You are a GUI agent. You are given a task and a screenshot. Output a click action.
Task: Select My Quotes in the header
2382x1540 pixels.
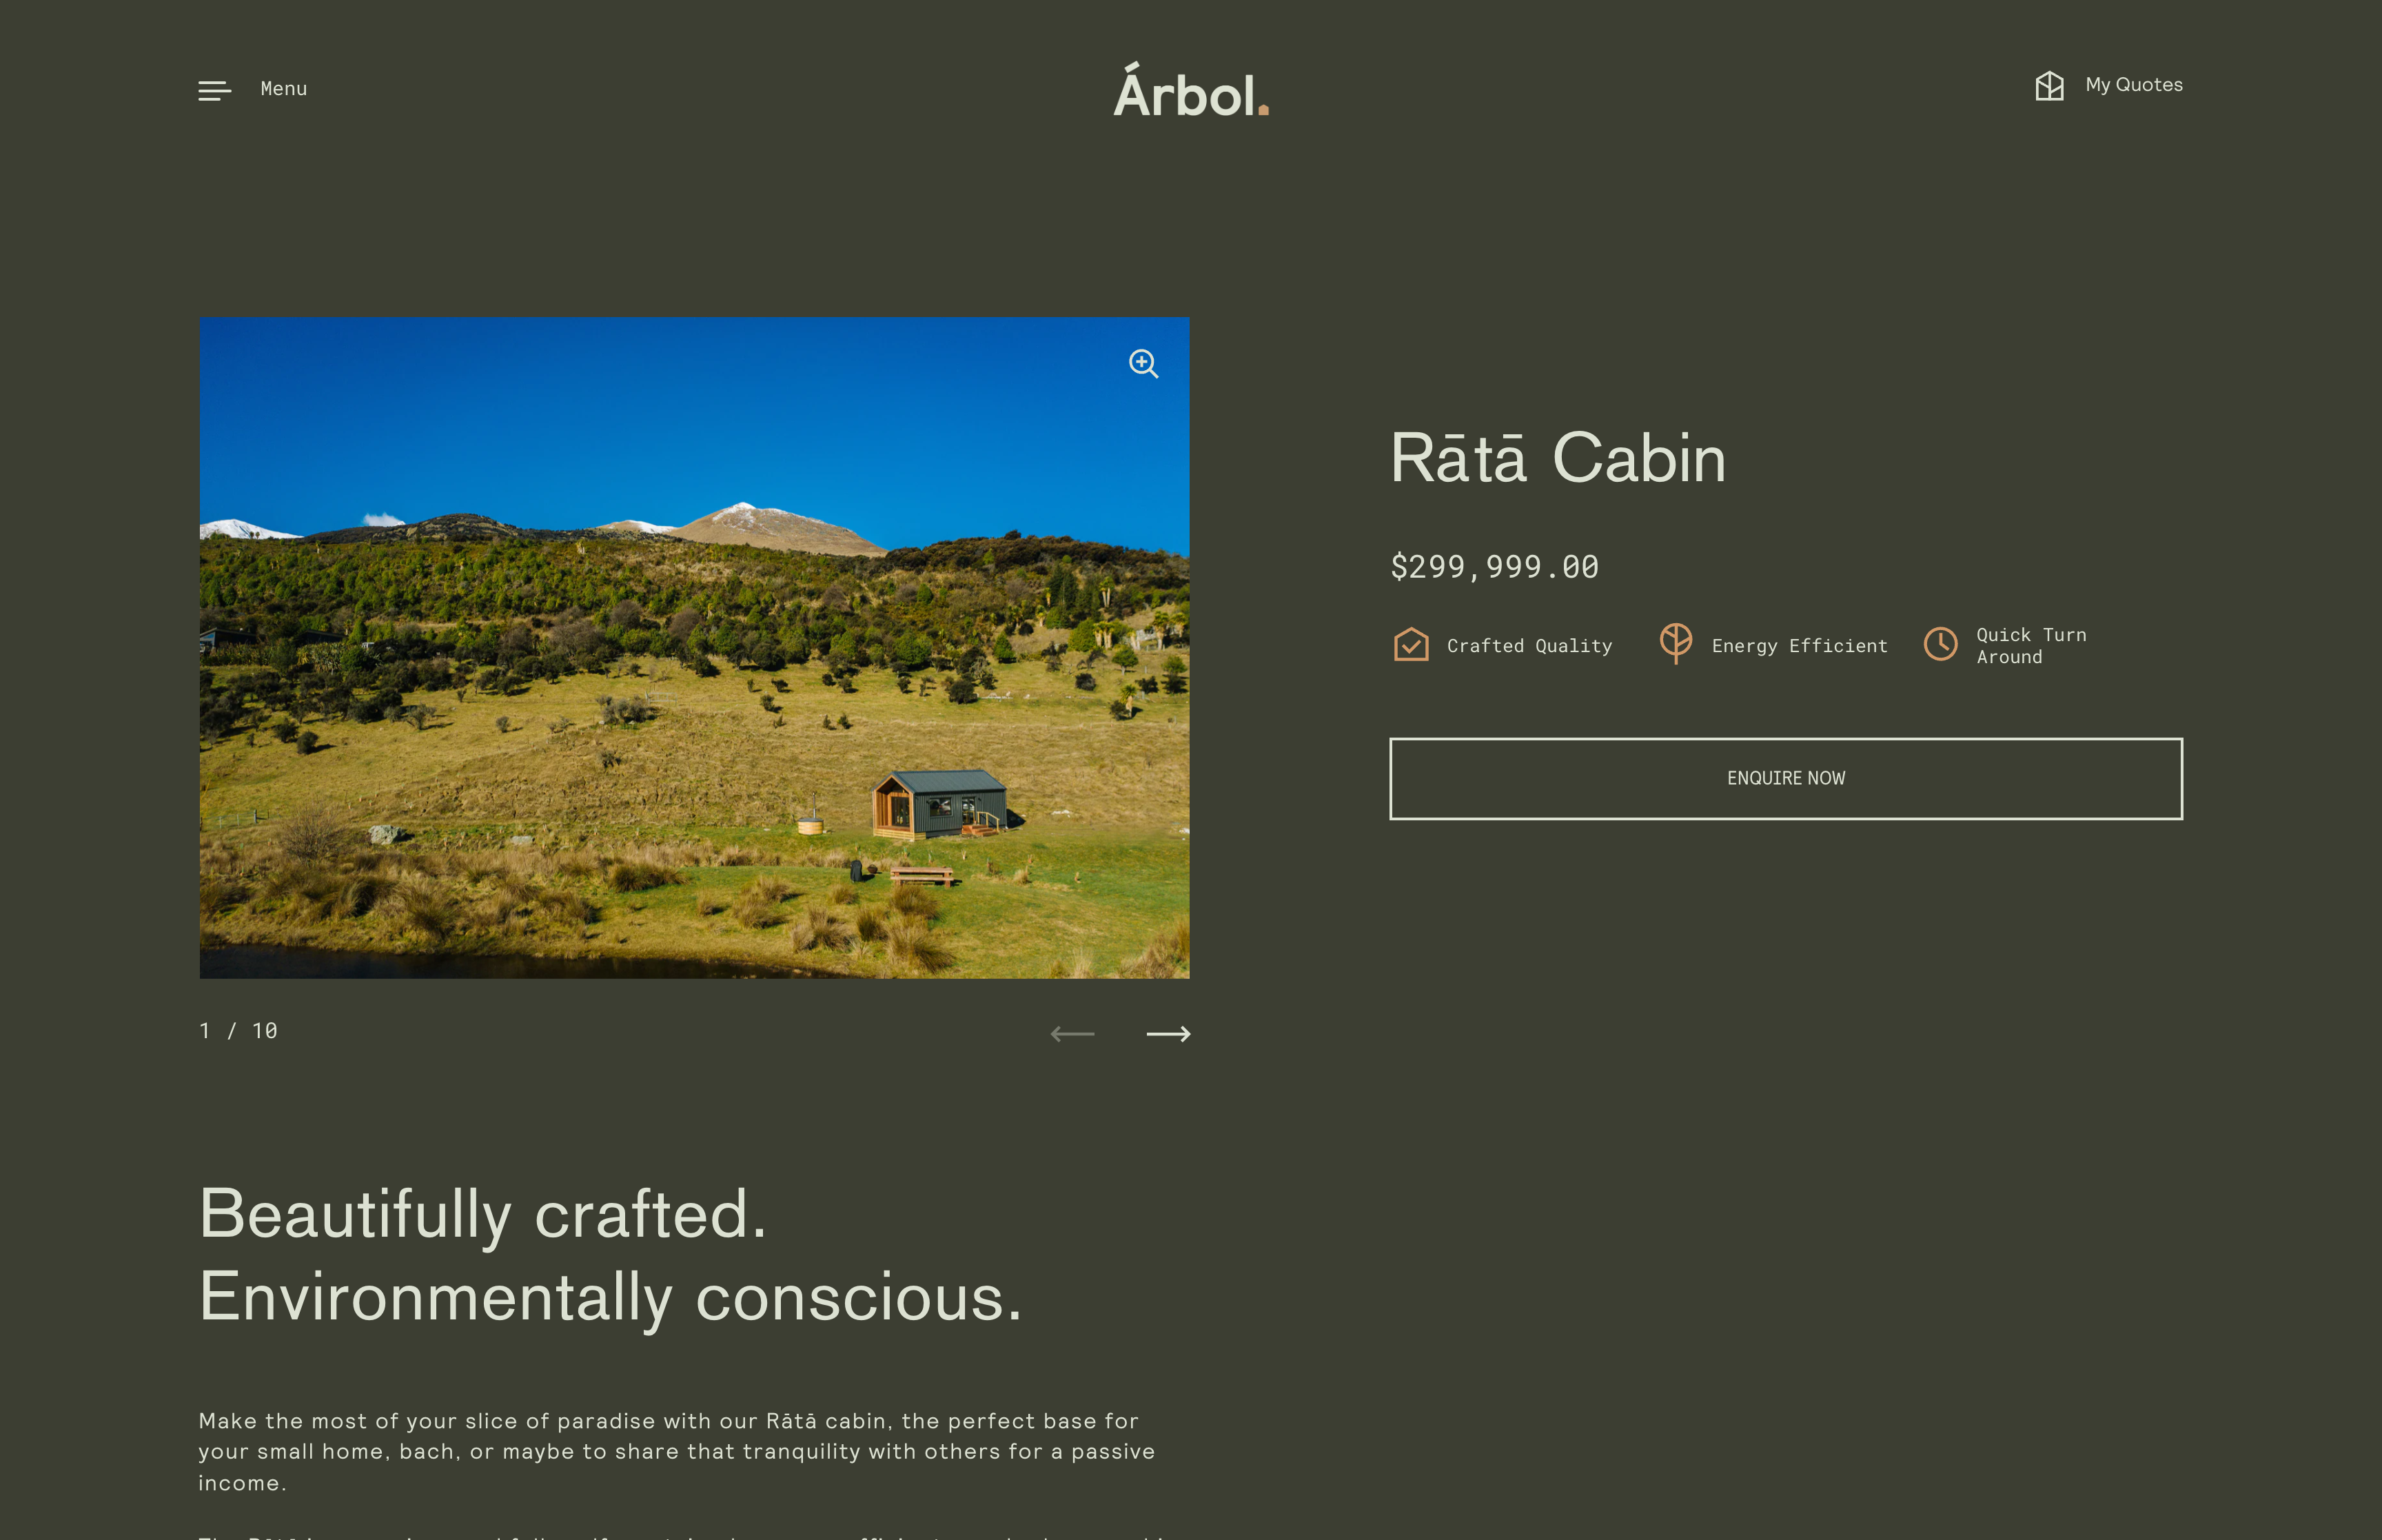click(2133, 85)
